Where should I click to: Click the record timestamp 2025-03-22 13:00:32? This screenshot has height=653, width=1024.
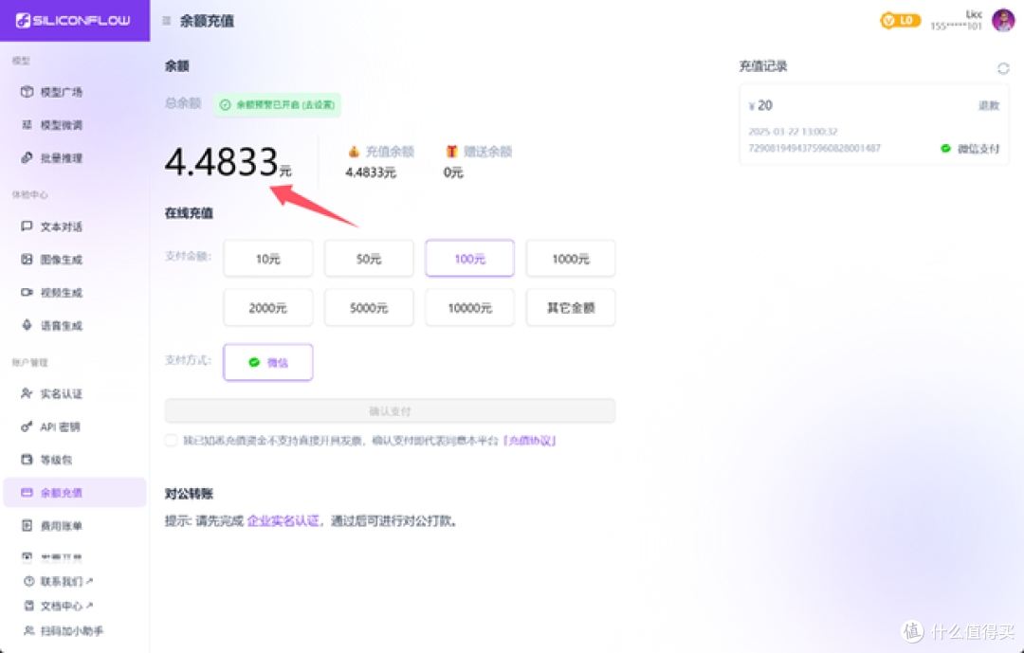coord(793,131)
